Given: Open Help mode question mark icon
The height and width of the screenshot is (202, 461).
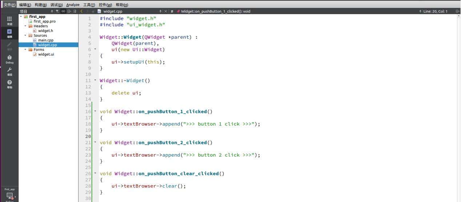Looking at the screenshot, I should pos(9,83).
